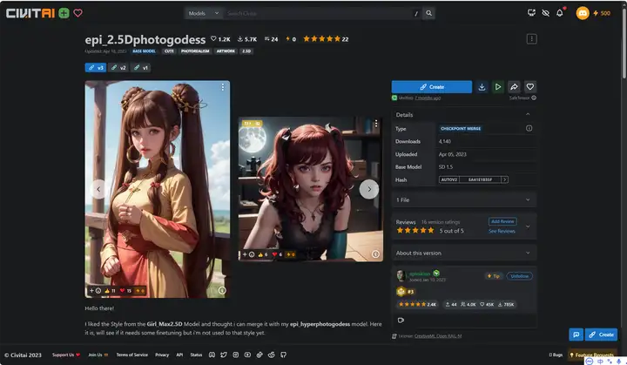Click the green play run-model icon

coord(498,87)
